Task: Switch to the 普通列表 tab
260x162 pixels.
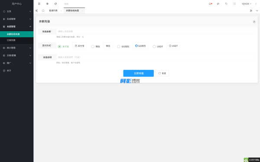Action: [x=53, y=10]
